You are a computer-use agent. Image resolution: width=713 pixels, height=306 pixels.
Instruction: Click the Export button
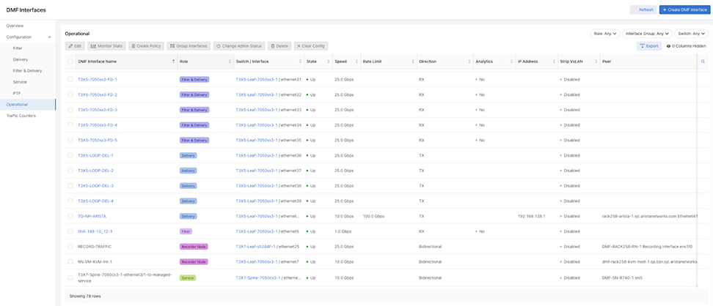[x=648, y=46]
